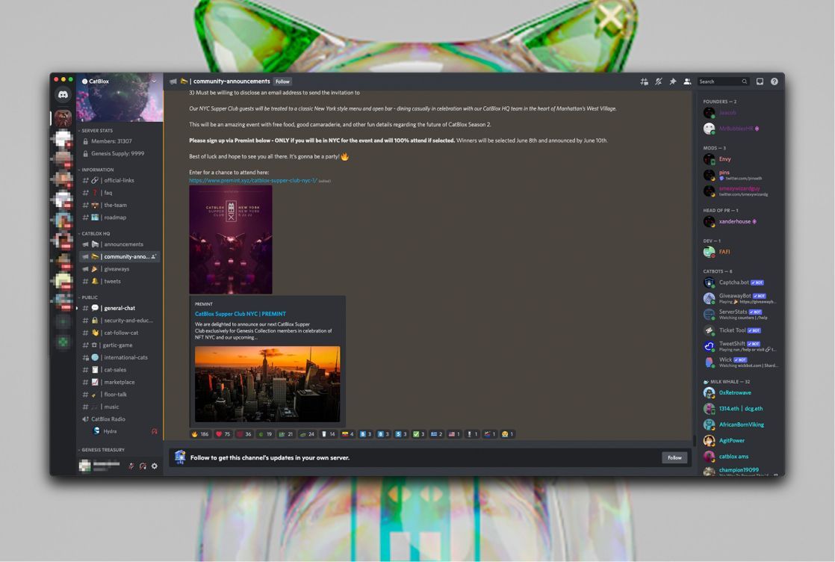
Task: Open the NYC skyline embed image
Action: pyautogui.click(x=267, y=384)
